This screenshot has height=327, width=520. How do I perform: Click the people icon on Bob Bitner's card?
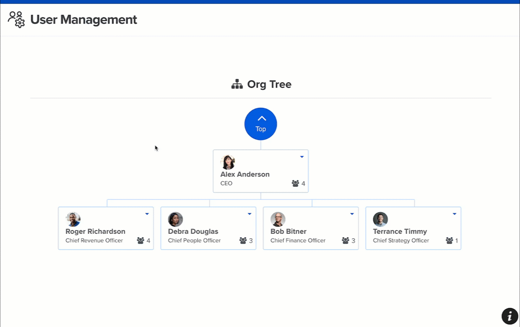[x=345, y=240]
